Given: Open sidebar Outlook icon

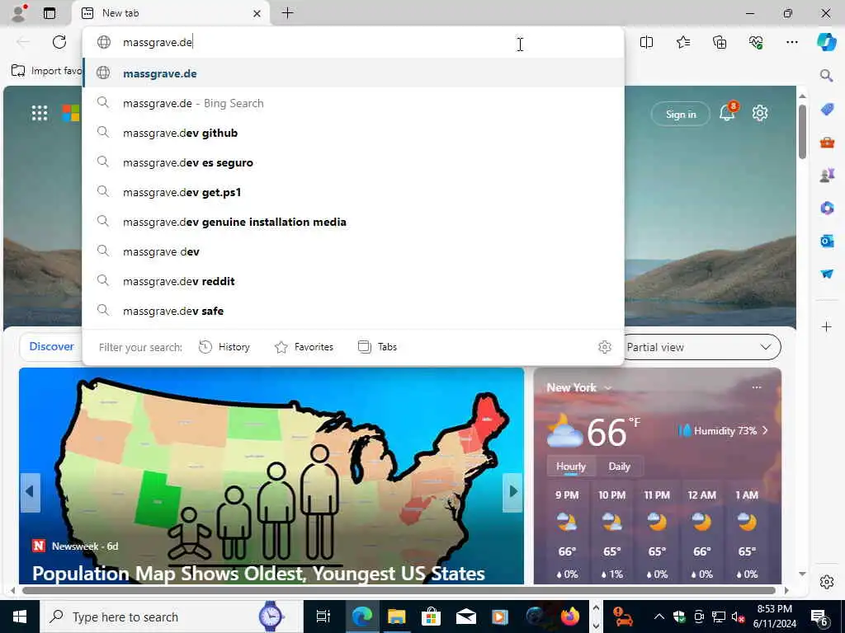Looking at the screenshot, I should pos(827,241).
